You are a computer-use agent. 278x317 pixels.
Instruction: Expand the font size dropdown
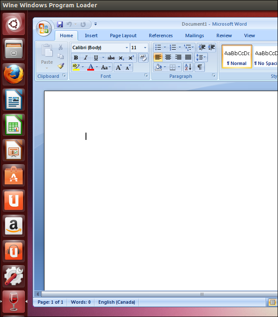[x=145, y=47]
